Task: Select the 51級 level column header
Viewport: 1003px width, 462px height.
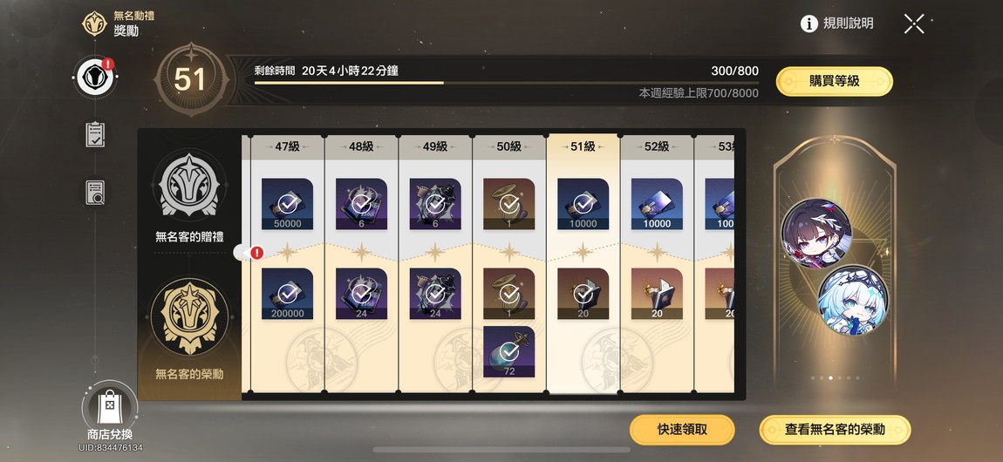Action: pos(583,146)
